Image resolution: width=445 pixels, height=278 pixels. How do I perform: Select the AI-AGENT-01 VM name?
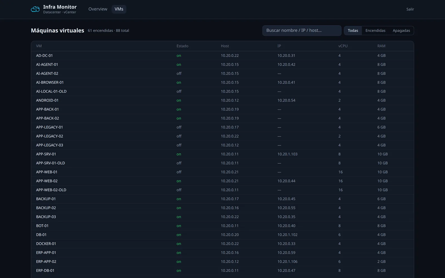click(47, 64)
